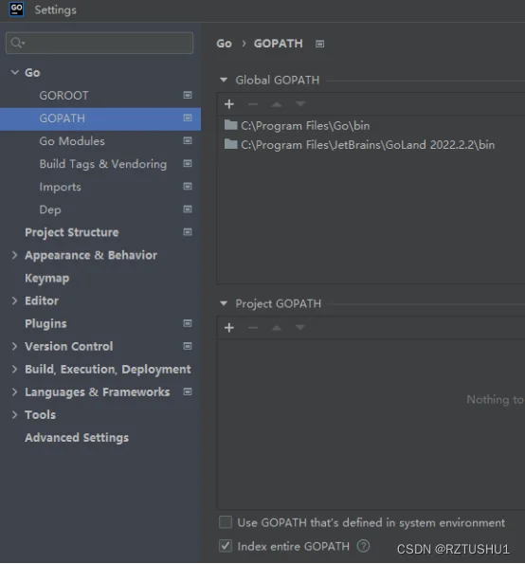Click the project-level icon beside Plugins

(x=188, y=323)
